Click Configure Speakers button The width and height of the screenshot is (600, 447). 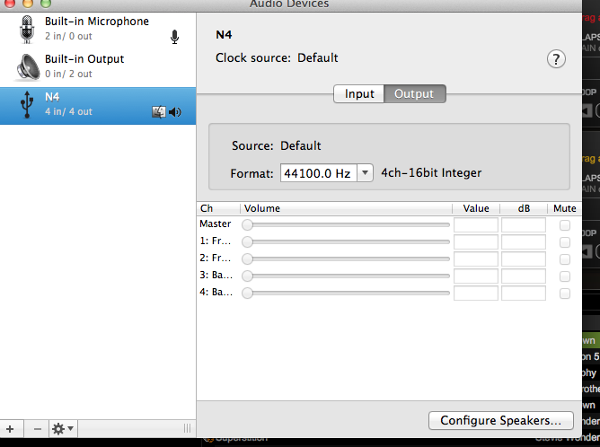point(501,419)
